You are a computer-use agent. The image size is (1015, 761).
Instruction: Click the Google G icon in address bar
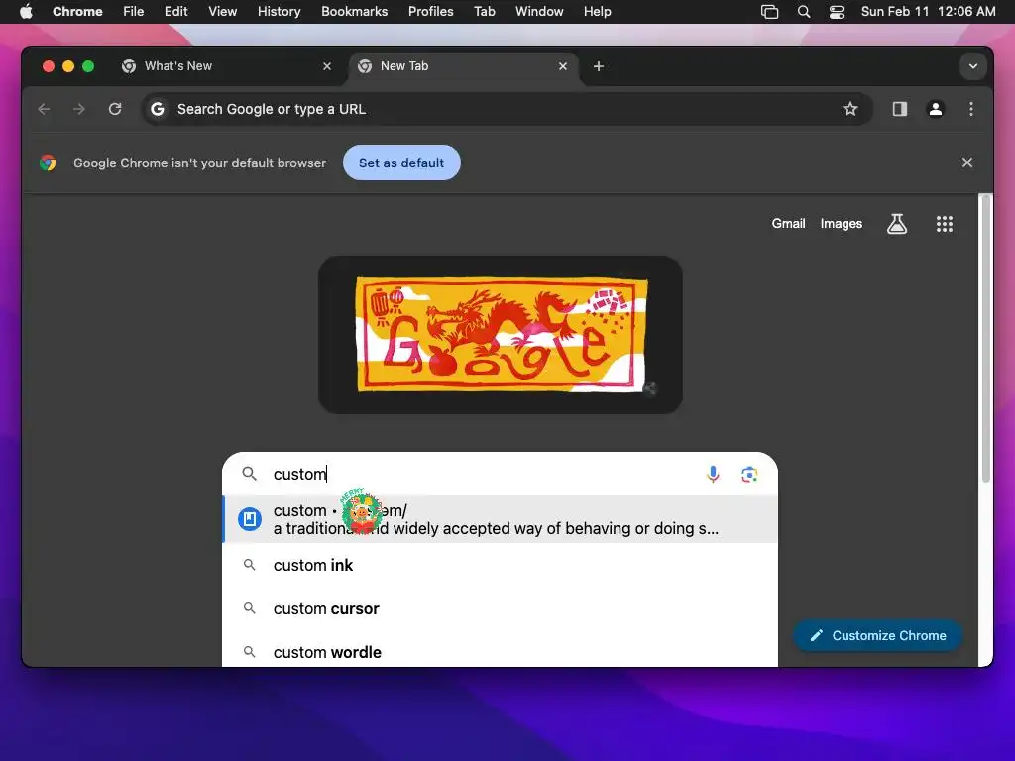coord(158,109)
